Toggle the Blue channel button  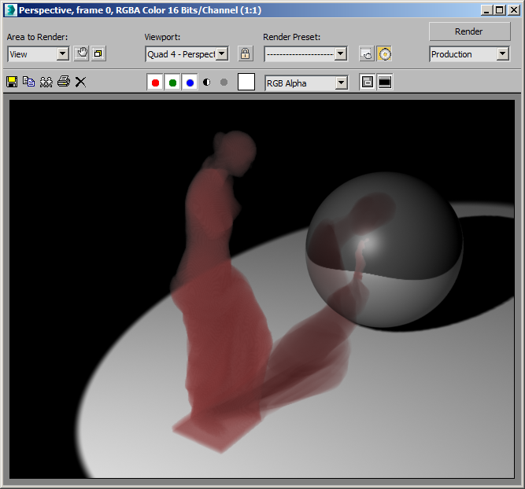[x=190, y=83]
